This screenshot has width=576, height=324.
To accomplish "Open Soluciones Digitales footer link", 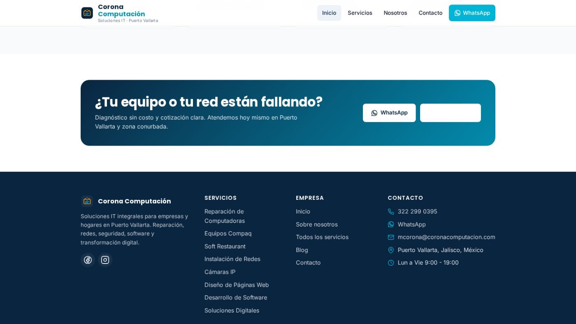I will 232,310.
